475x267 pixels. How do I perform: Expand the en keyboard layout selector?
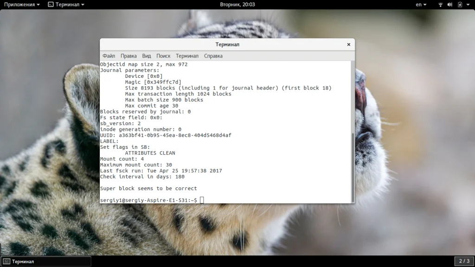[421, 5]
